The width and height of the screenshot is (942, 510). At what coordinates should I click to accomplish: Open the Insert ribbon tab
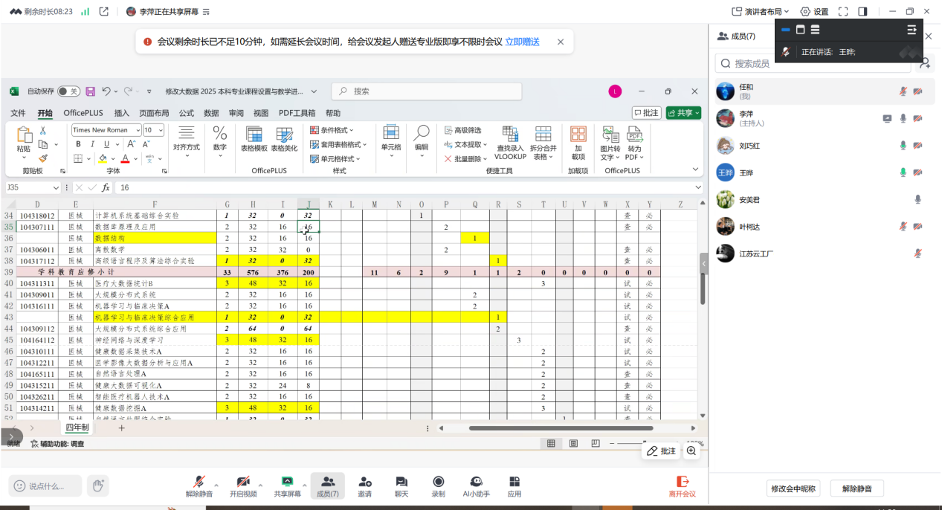[x=121, y=113]
